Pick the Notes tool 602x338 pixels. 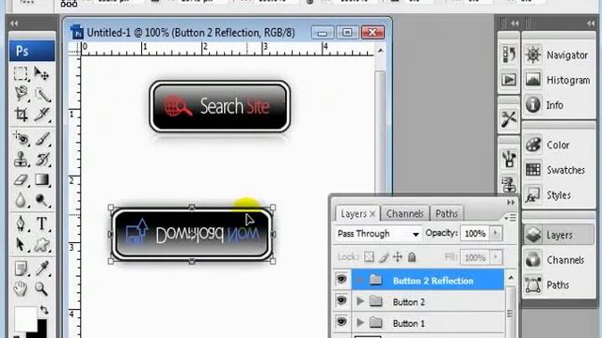tap(21, 269)
